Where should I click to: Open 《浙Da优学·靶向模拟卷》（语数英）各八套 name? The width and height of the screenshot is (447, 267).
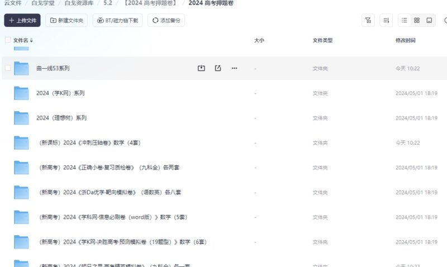point(110,192)
